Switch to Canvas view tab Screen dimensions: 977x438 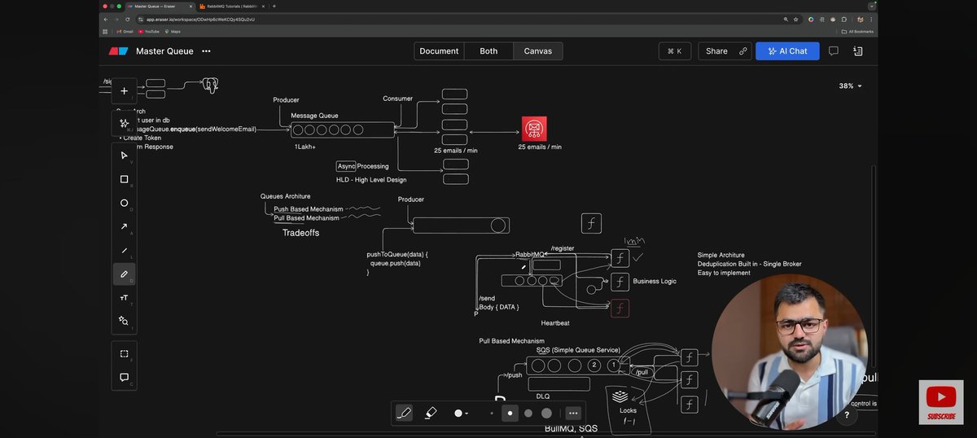point(537,50)
